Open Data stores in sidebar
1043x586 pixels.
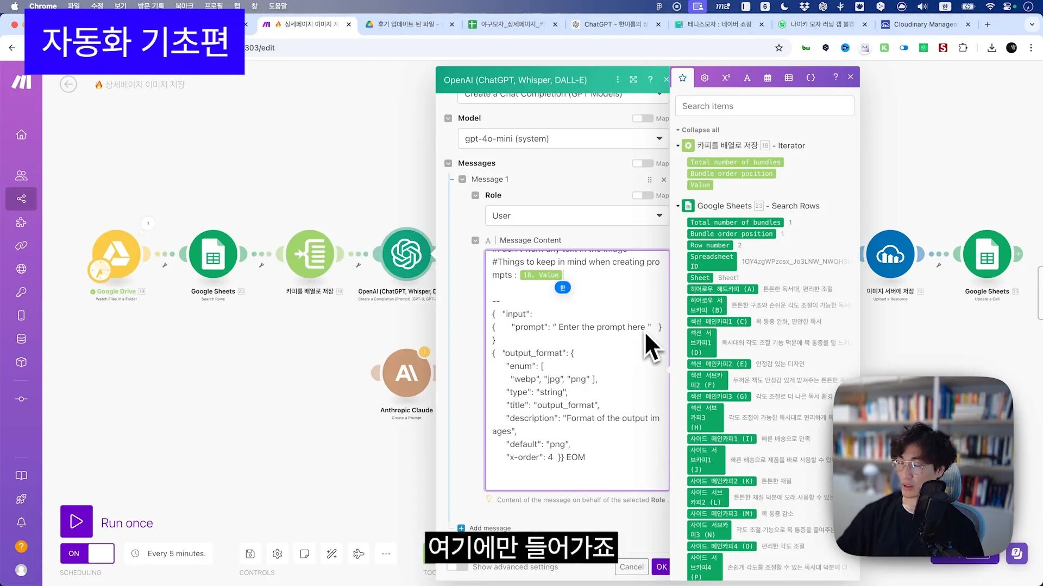21,339
